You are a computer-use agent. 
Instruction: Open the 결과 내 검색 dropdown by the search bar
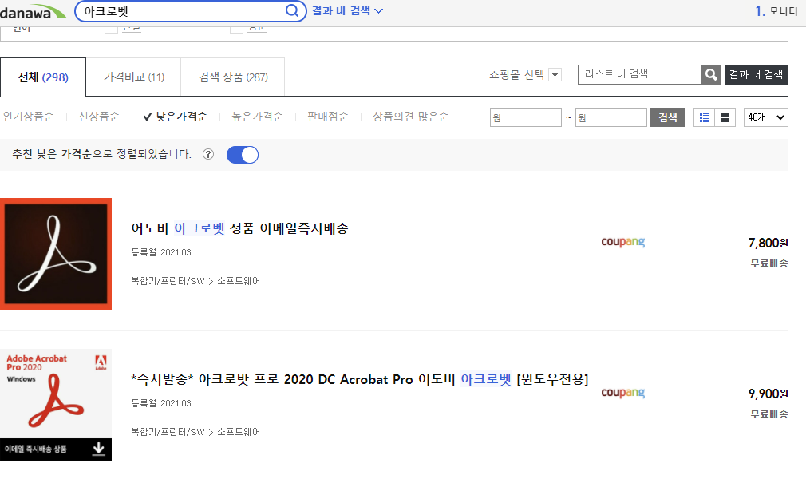pos(347,11)
